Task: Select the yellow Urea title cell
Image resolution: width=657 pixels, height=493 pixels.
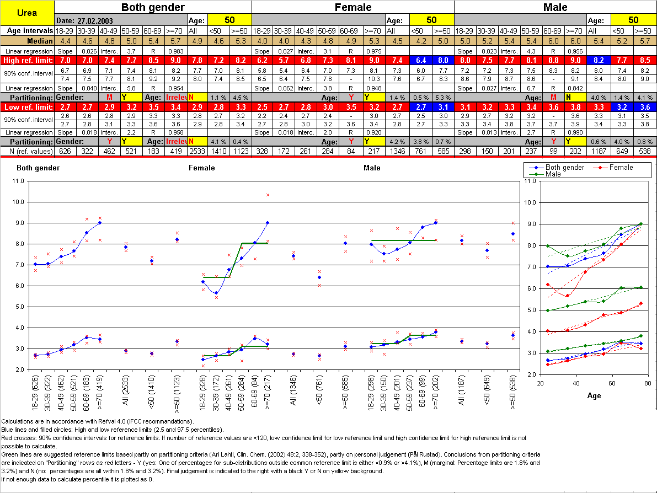Action: coord(27,13)
